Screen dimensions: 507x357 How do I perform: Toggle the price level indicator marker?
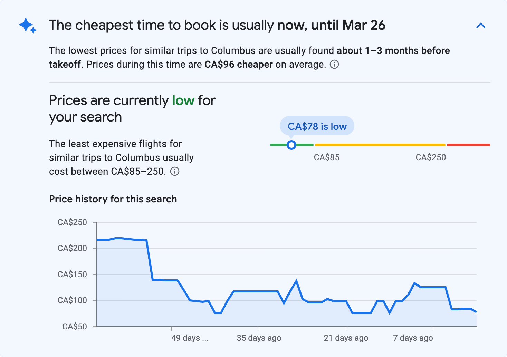(291, 145)
